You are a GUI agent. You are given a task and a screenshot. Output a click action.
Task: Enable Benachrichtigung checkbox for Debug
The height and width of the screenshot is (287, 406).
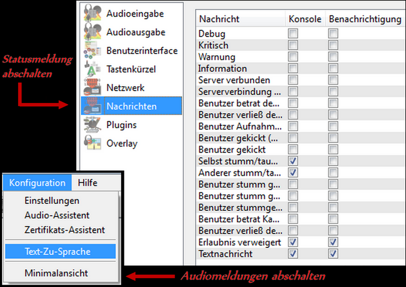click(333, 33)
